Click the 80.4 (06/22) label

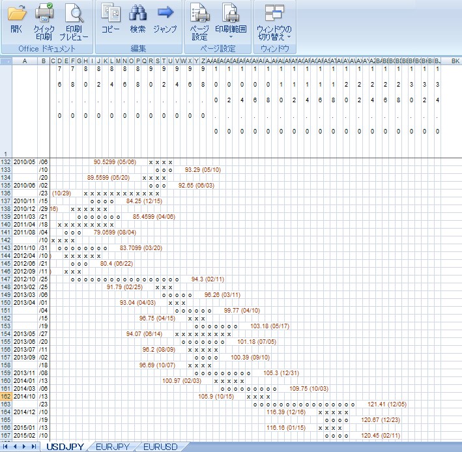(x=117, y=264)
